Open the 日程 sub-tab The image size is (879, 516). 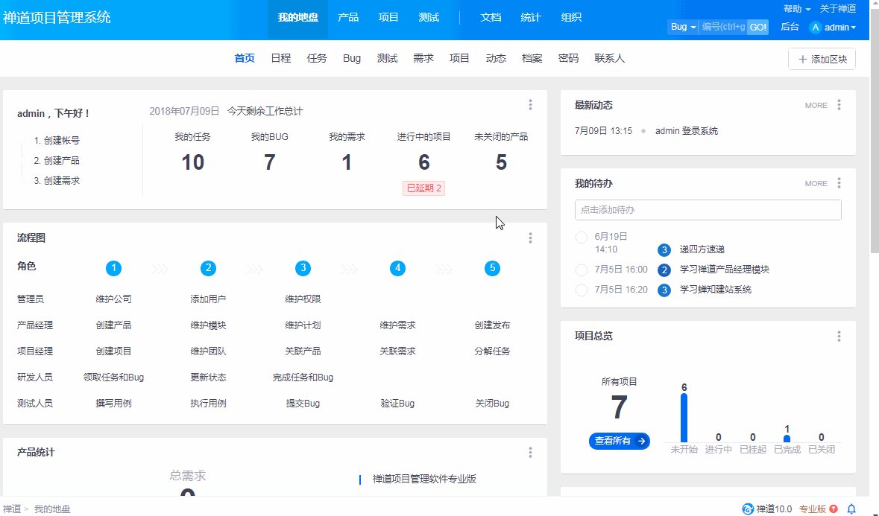click(x=281, y=58)
